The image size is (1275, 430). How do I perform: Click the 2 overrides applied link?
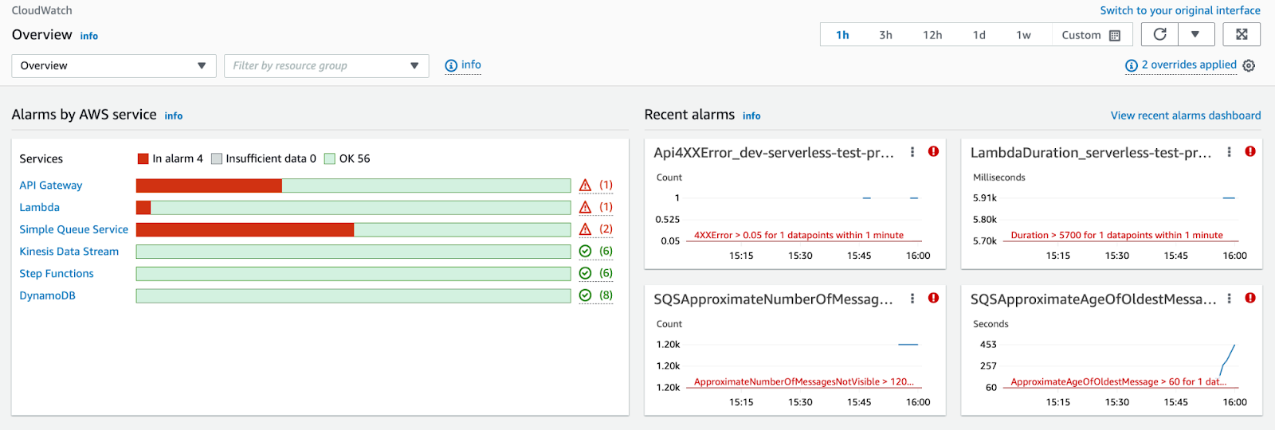(x=1189, y=64)
